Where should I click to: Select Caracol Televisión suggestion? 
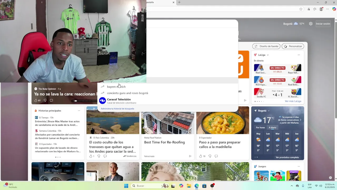coord(168,101)
